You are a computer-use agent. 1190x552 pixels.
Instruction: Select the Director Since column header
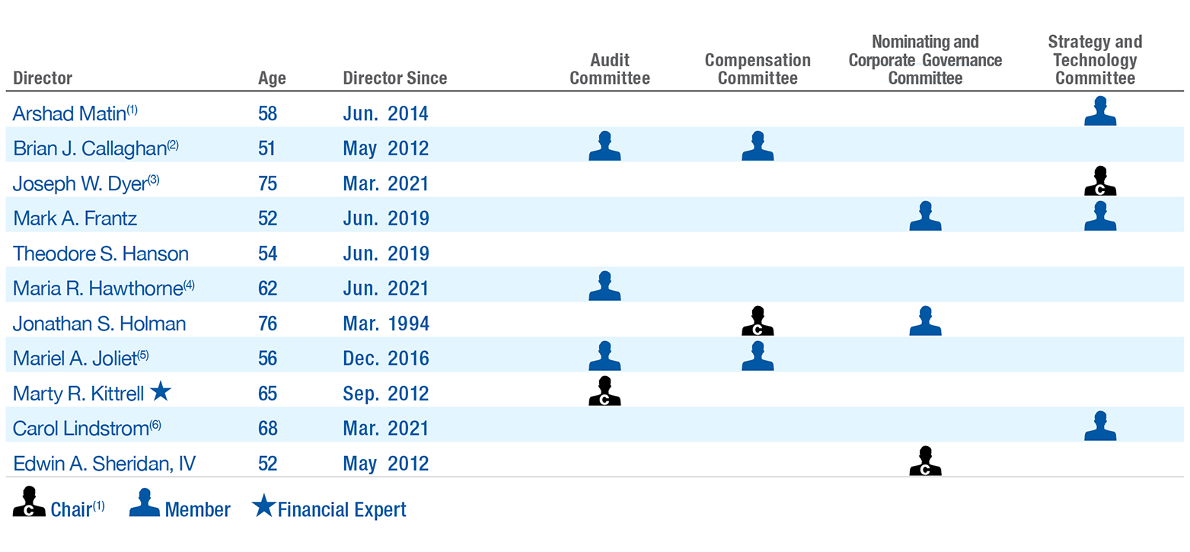click(394, 78)
